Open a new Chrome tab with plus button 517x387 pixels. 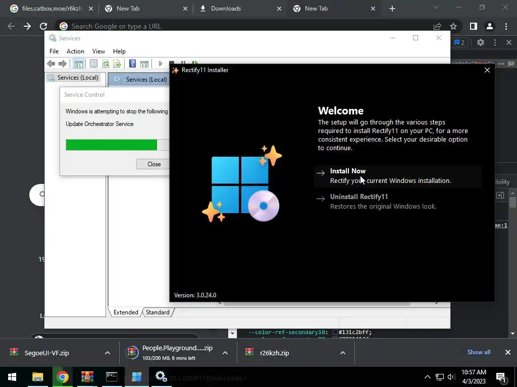[x=392, y=9]
